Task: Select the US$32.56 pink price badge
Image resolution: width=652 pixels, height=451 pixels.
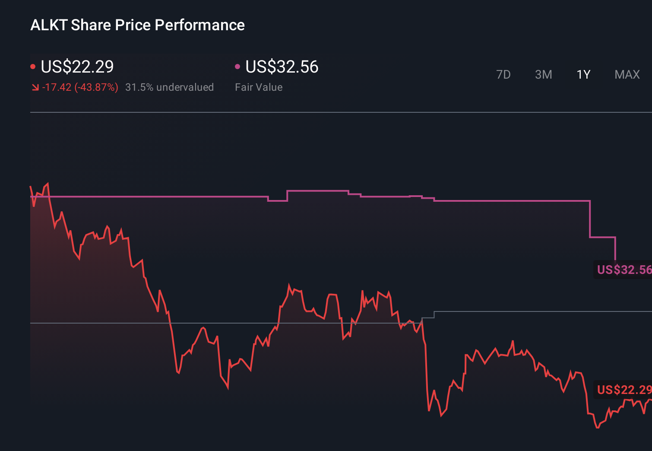Action: point(624,270)
